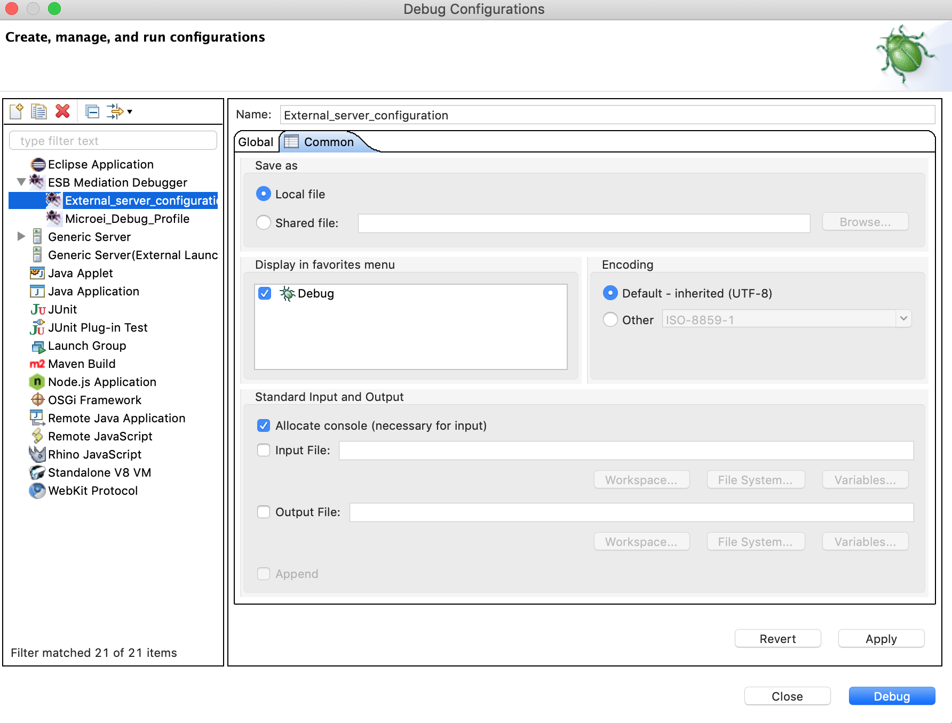952x723 pixels.
Task: Click the ESB Mediation Debugger bug icon
Action: click(x=37, y=182)
